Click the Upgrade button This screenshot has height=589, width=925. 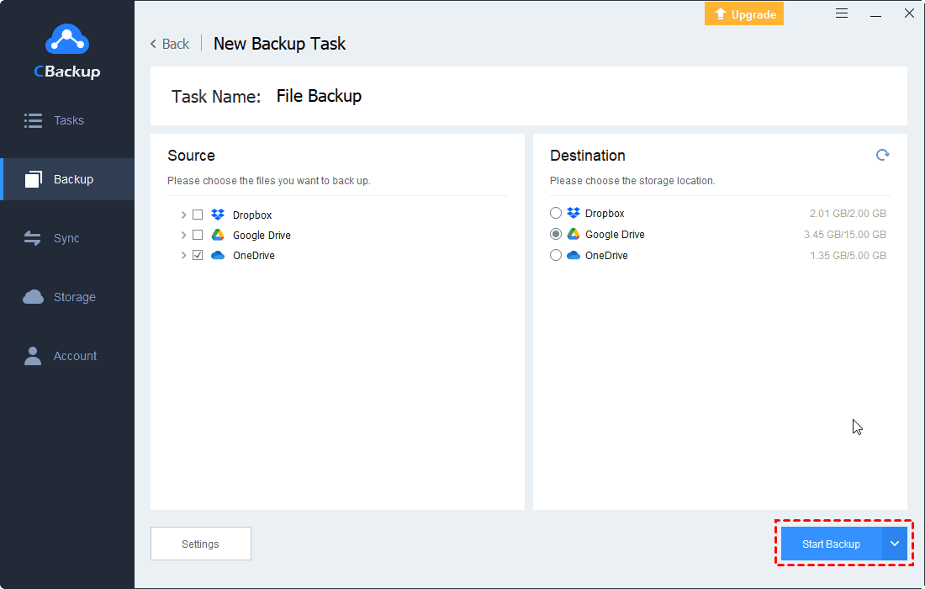743,13
